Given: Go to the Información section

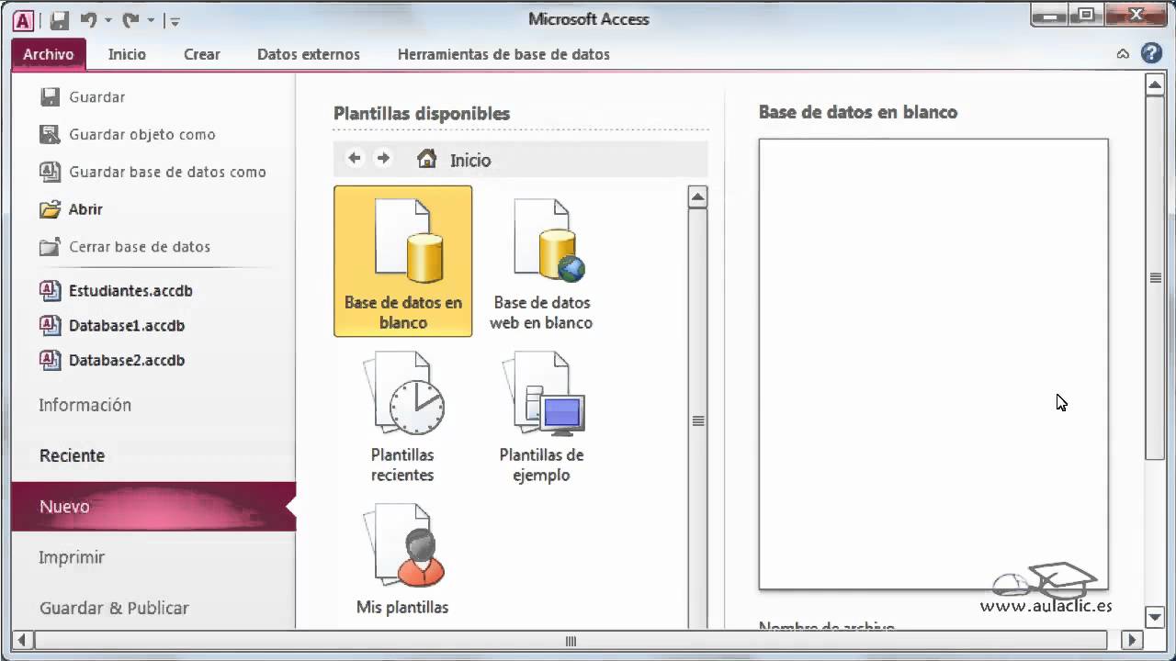Looking at the screenshot, I should click(x=85, y=405).
